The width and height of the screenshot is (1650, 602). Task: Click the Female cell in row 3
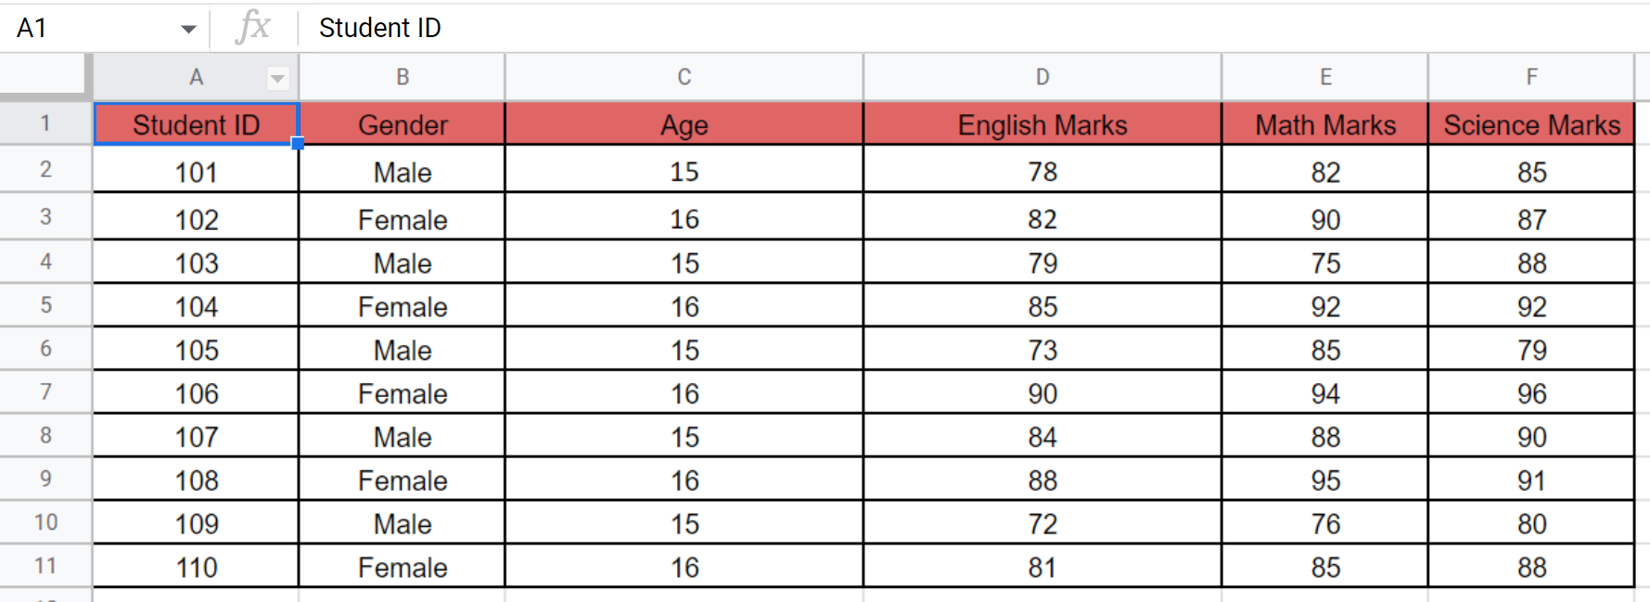point(401,218)
